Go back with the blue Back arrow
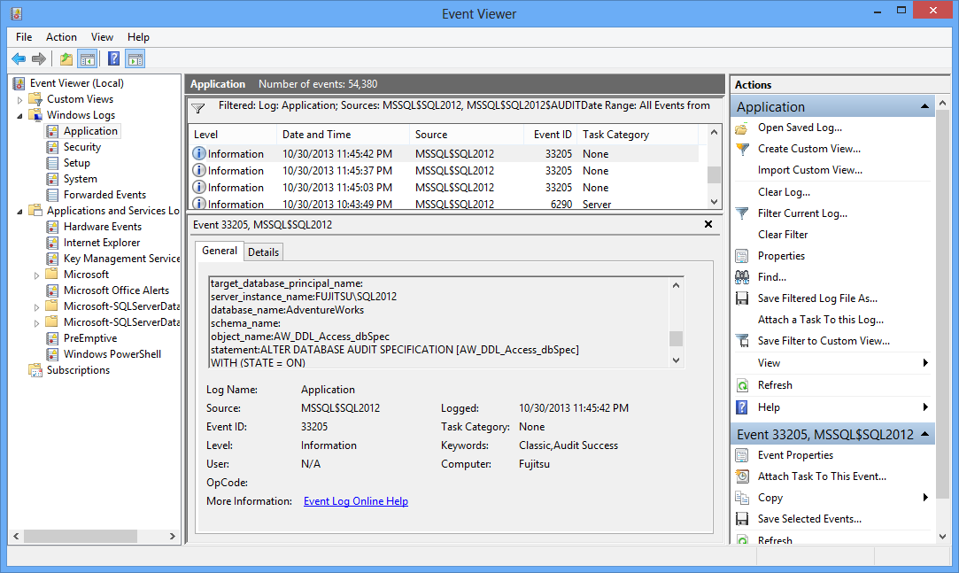This screenshot has width=959, height=573. coord(19,59)
